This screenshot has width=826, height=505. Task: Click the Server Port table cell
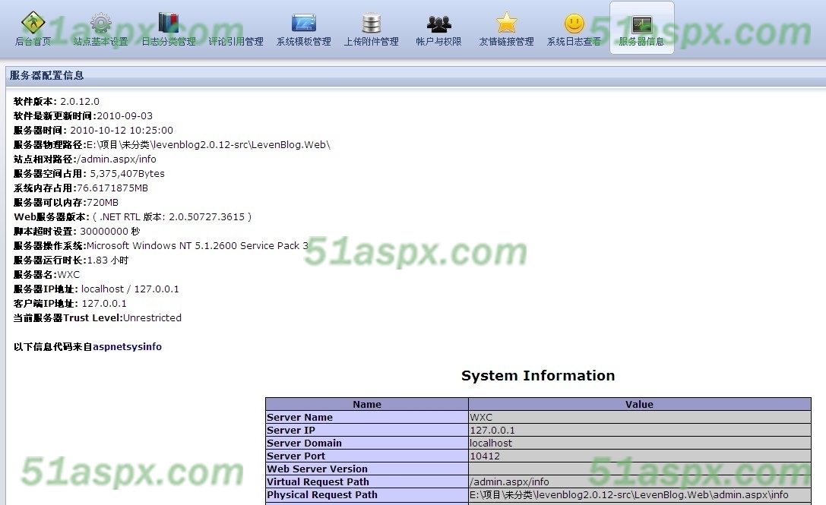[367, 456]
